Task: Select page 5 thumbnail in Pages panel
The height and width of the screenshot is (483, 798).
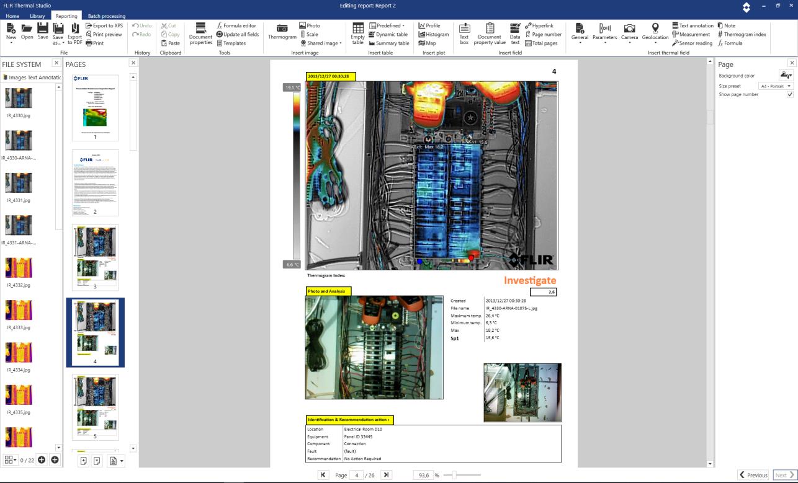Action: click(x=95, y=406)
